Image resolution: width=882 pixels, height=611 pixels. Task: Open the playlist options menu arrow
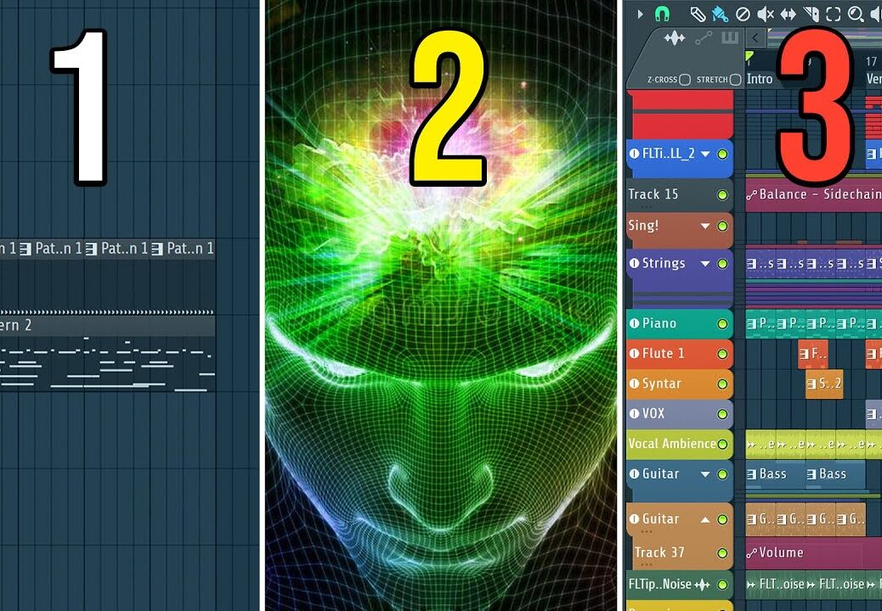tap(640, 14)
